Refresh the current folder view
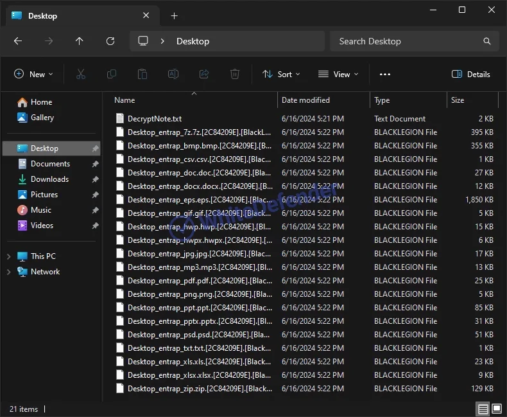507x417 pixels. [110, 41]
